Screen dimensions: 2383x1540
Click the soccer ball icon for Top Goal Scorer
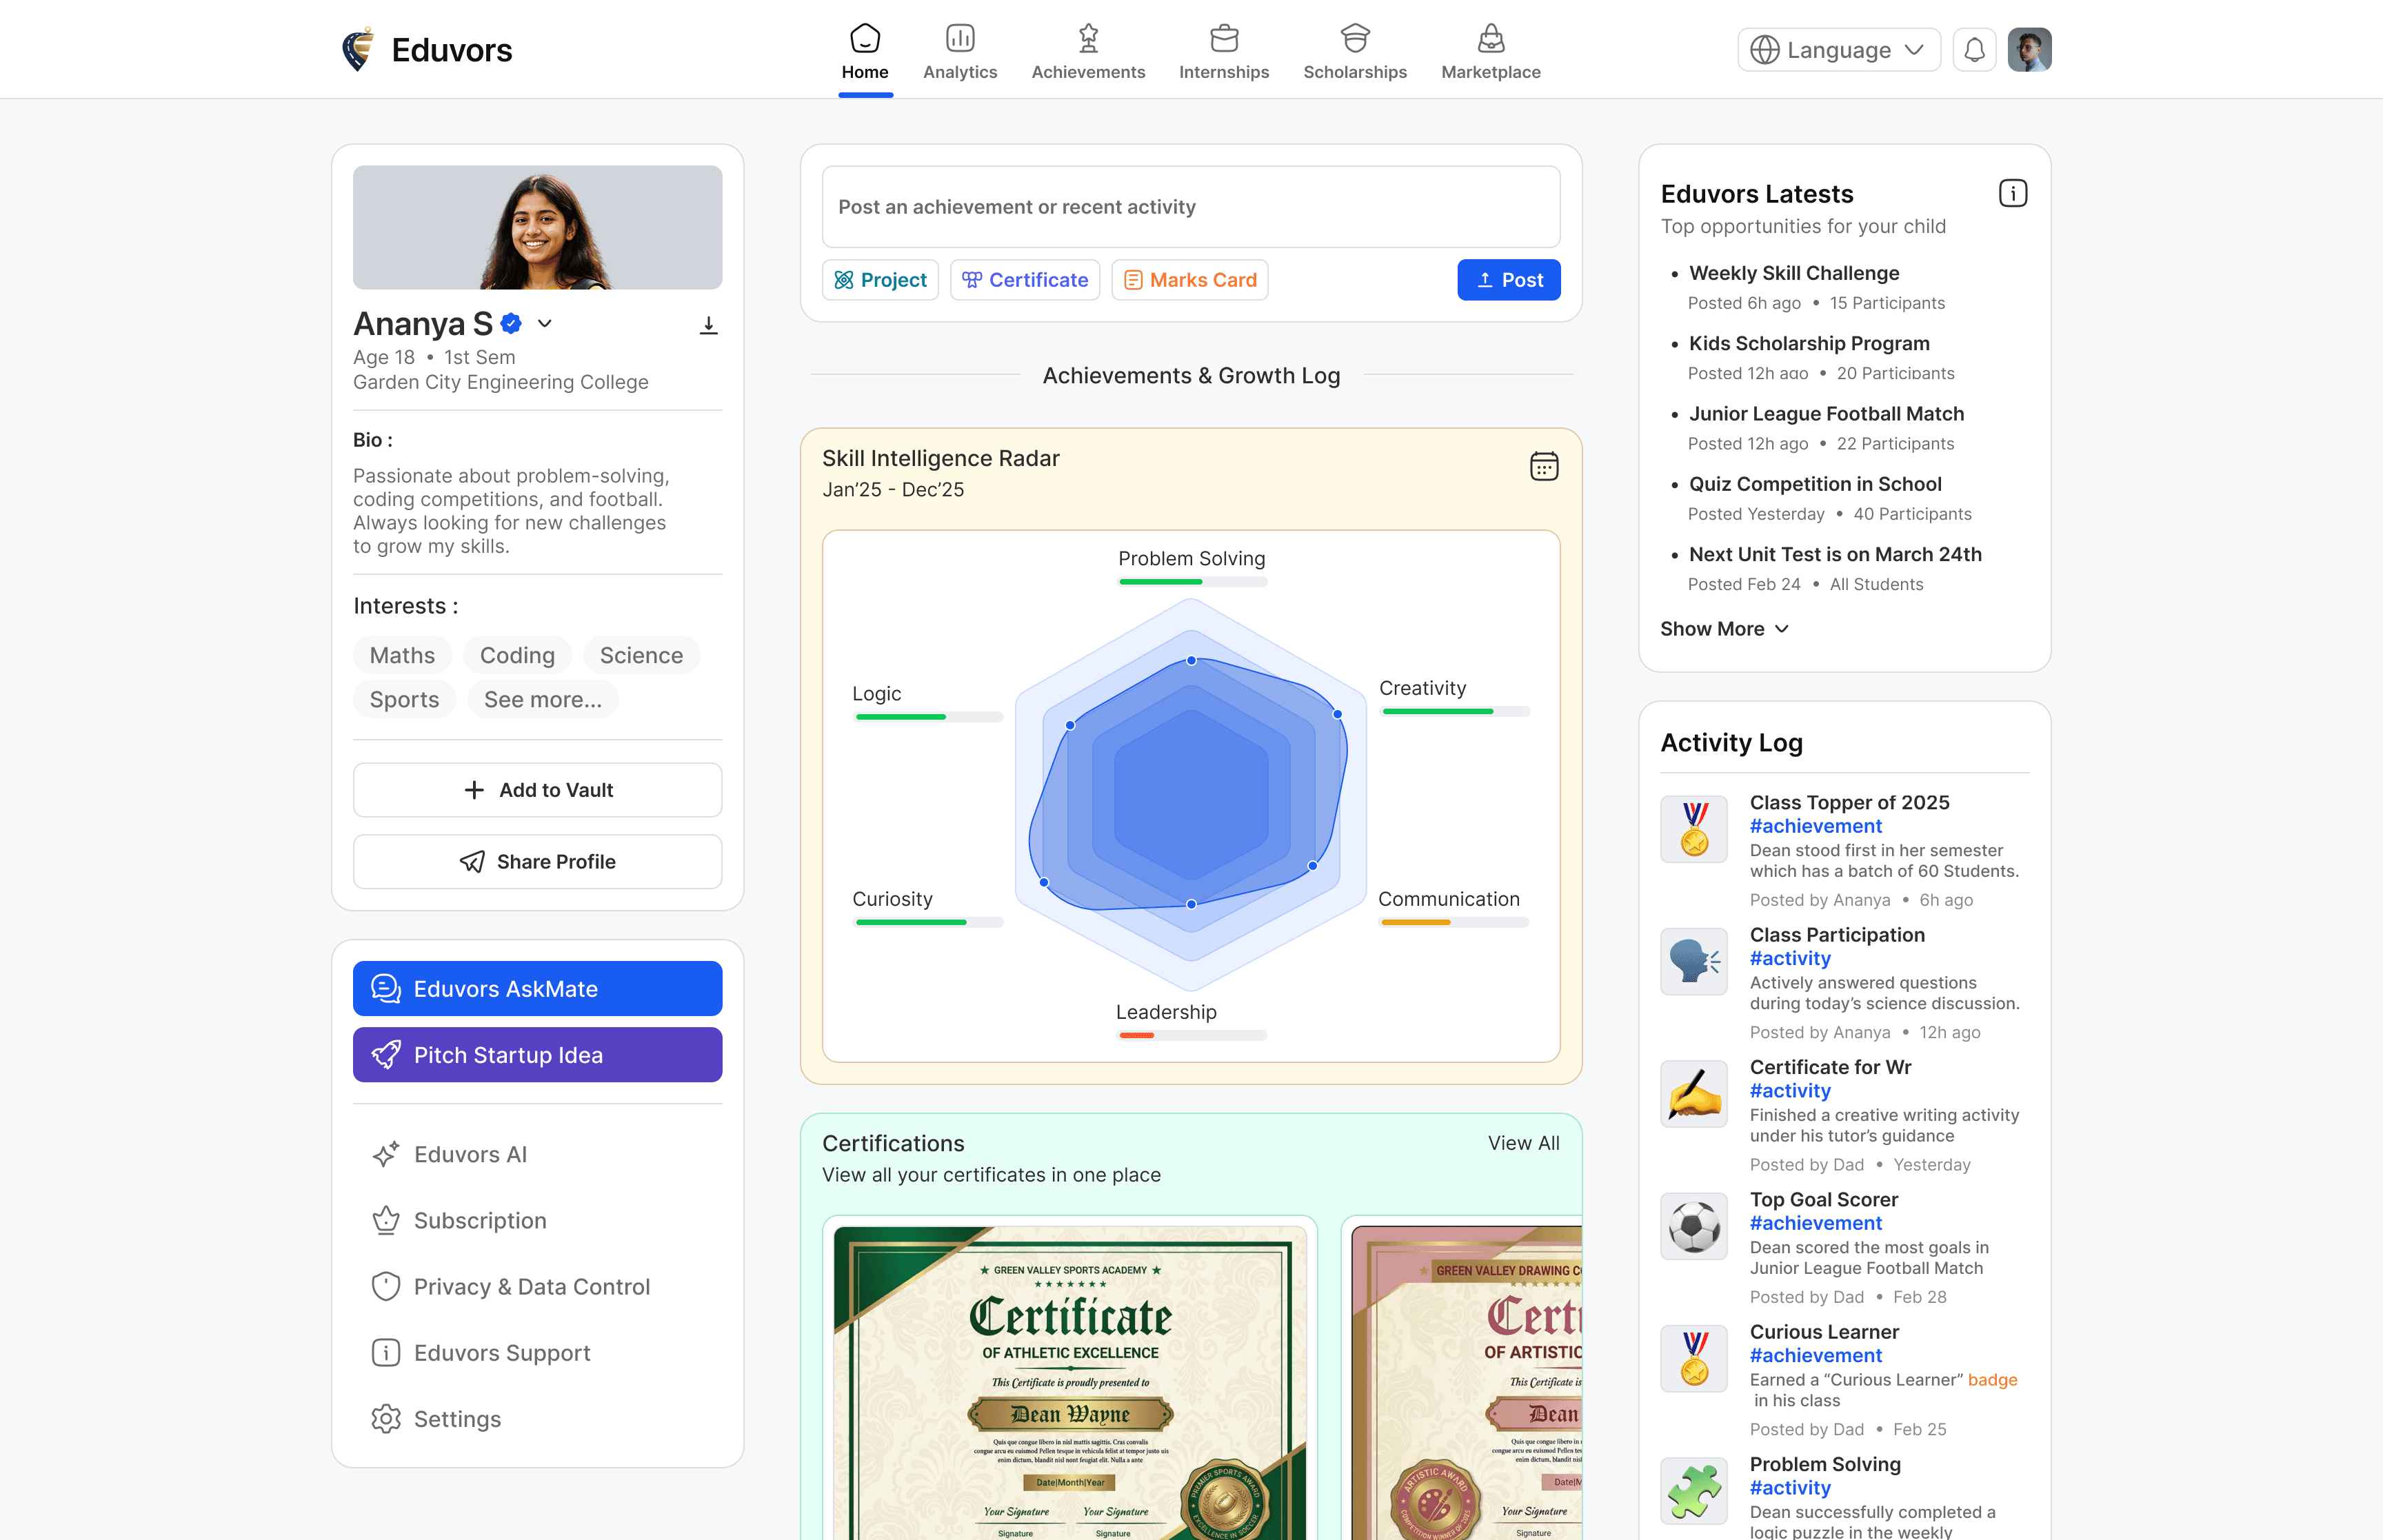(x=1694, y=1226)
